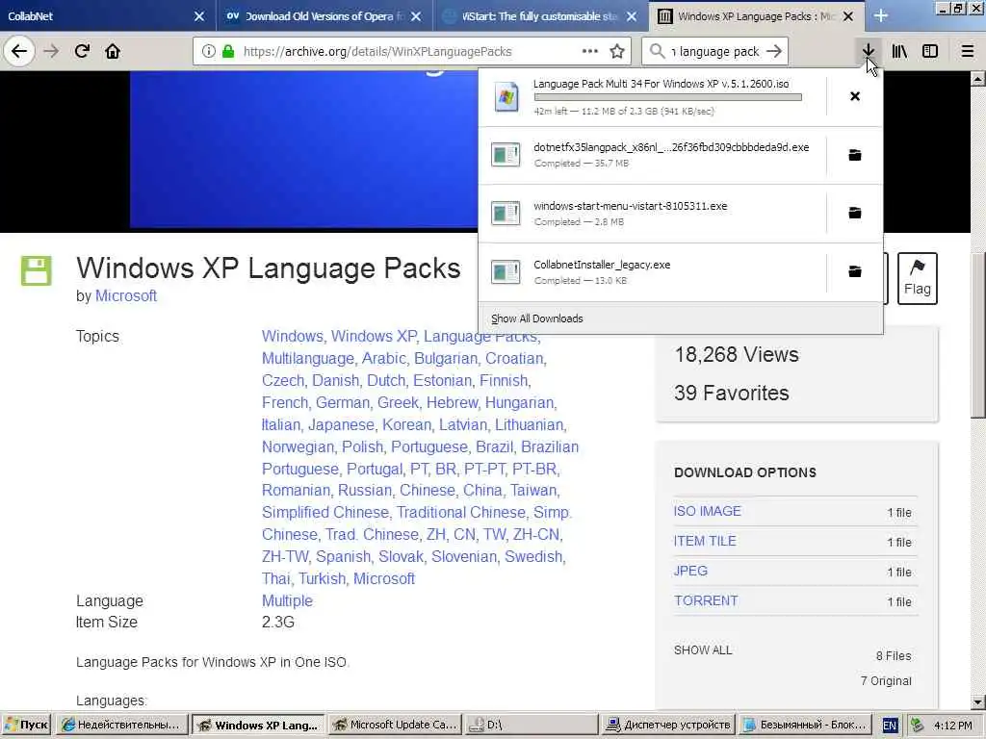Switch to Диспетчер устройств taskbar window
This screenshot has height=739, width=986.
tap(668, 725)
